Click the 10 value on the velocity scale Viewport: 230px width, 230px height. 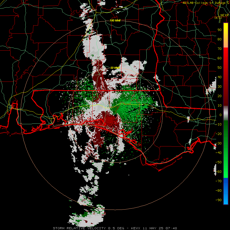point(220,106)
